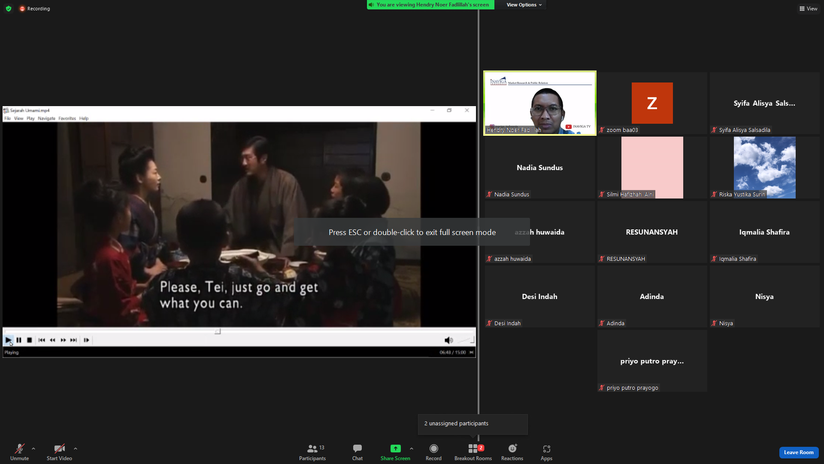Image resolution: width=824 pixels, height=464 pixels.
Task: Select Silmi Hafizhah 'Aini's pink tile
Action: (652, 168)
